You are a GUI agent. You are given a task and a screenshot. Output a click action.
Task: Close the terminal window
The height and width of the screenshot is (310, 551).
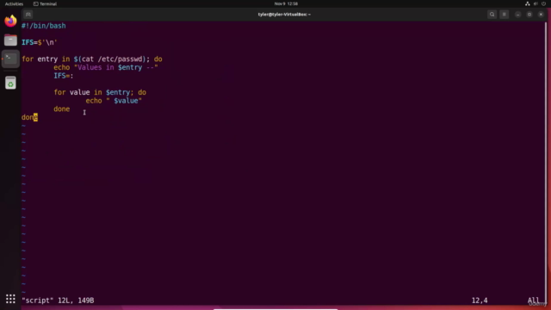click(541, 15)
